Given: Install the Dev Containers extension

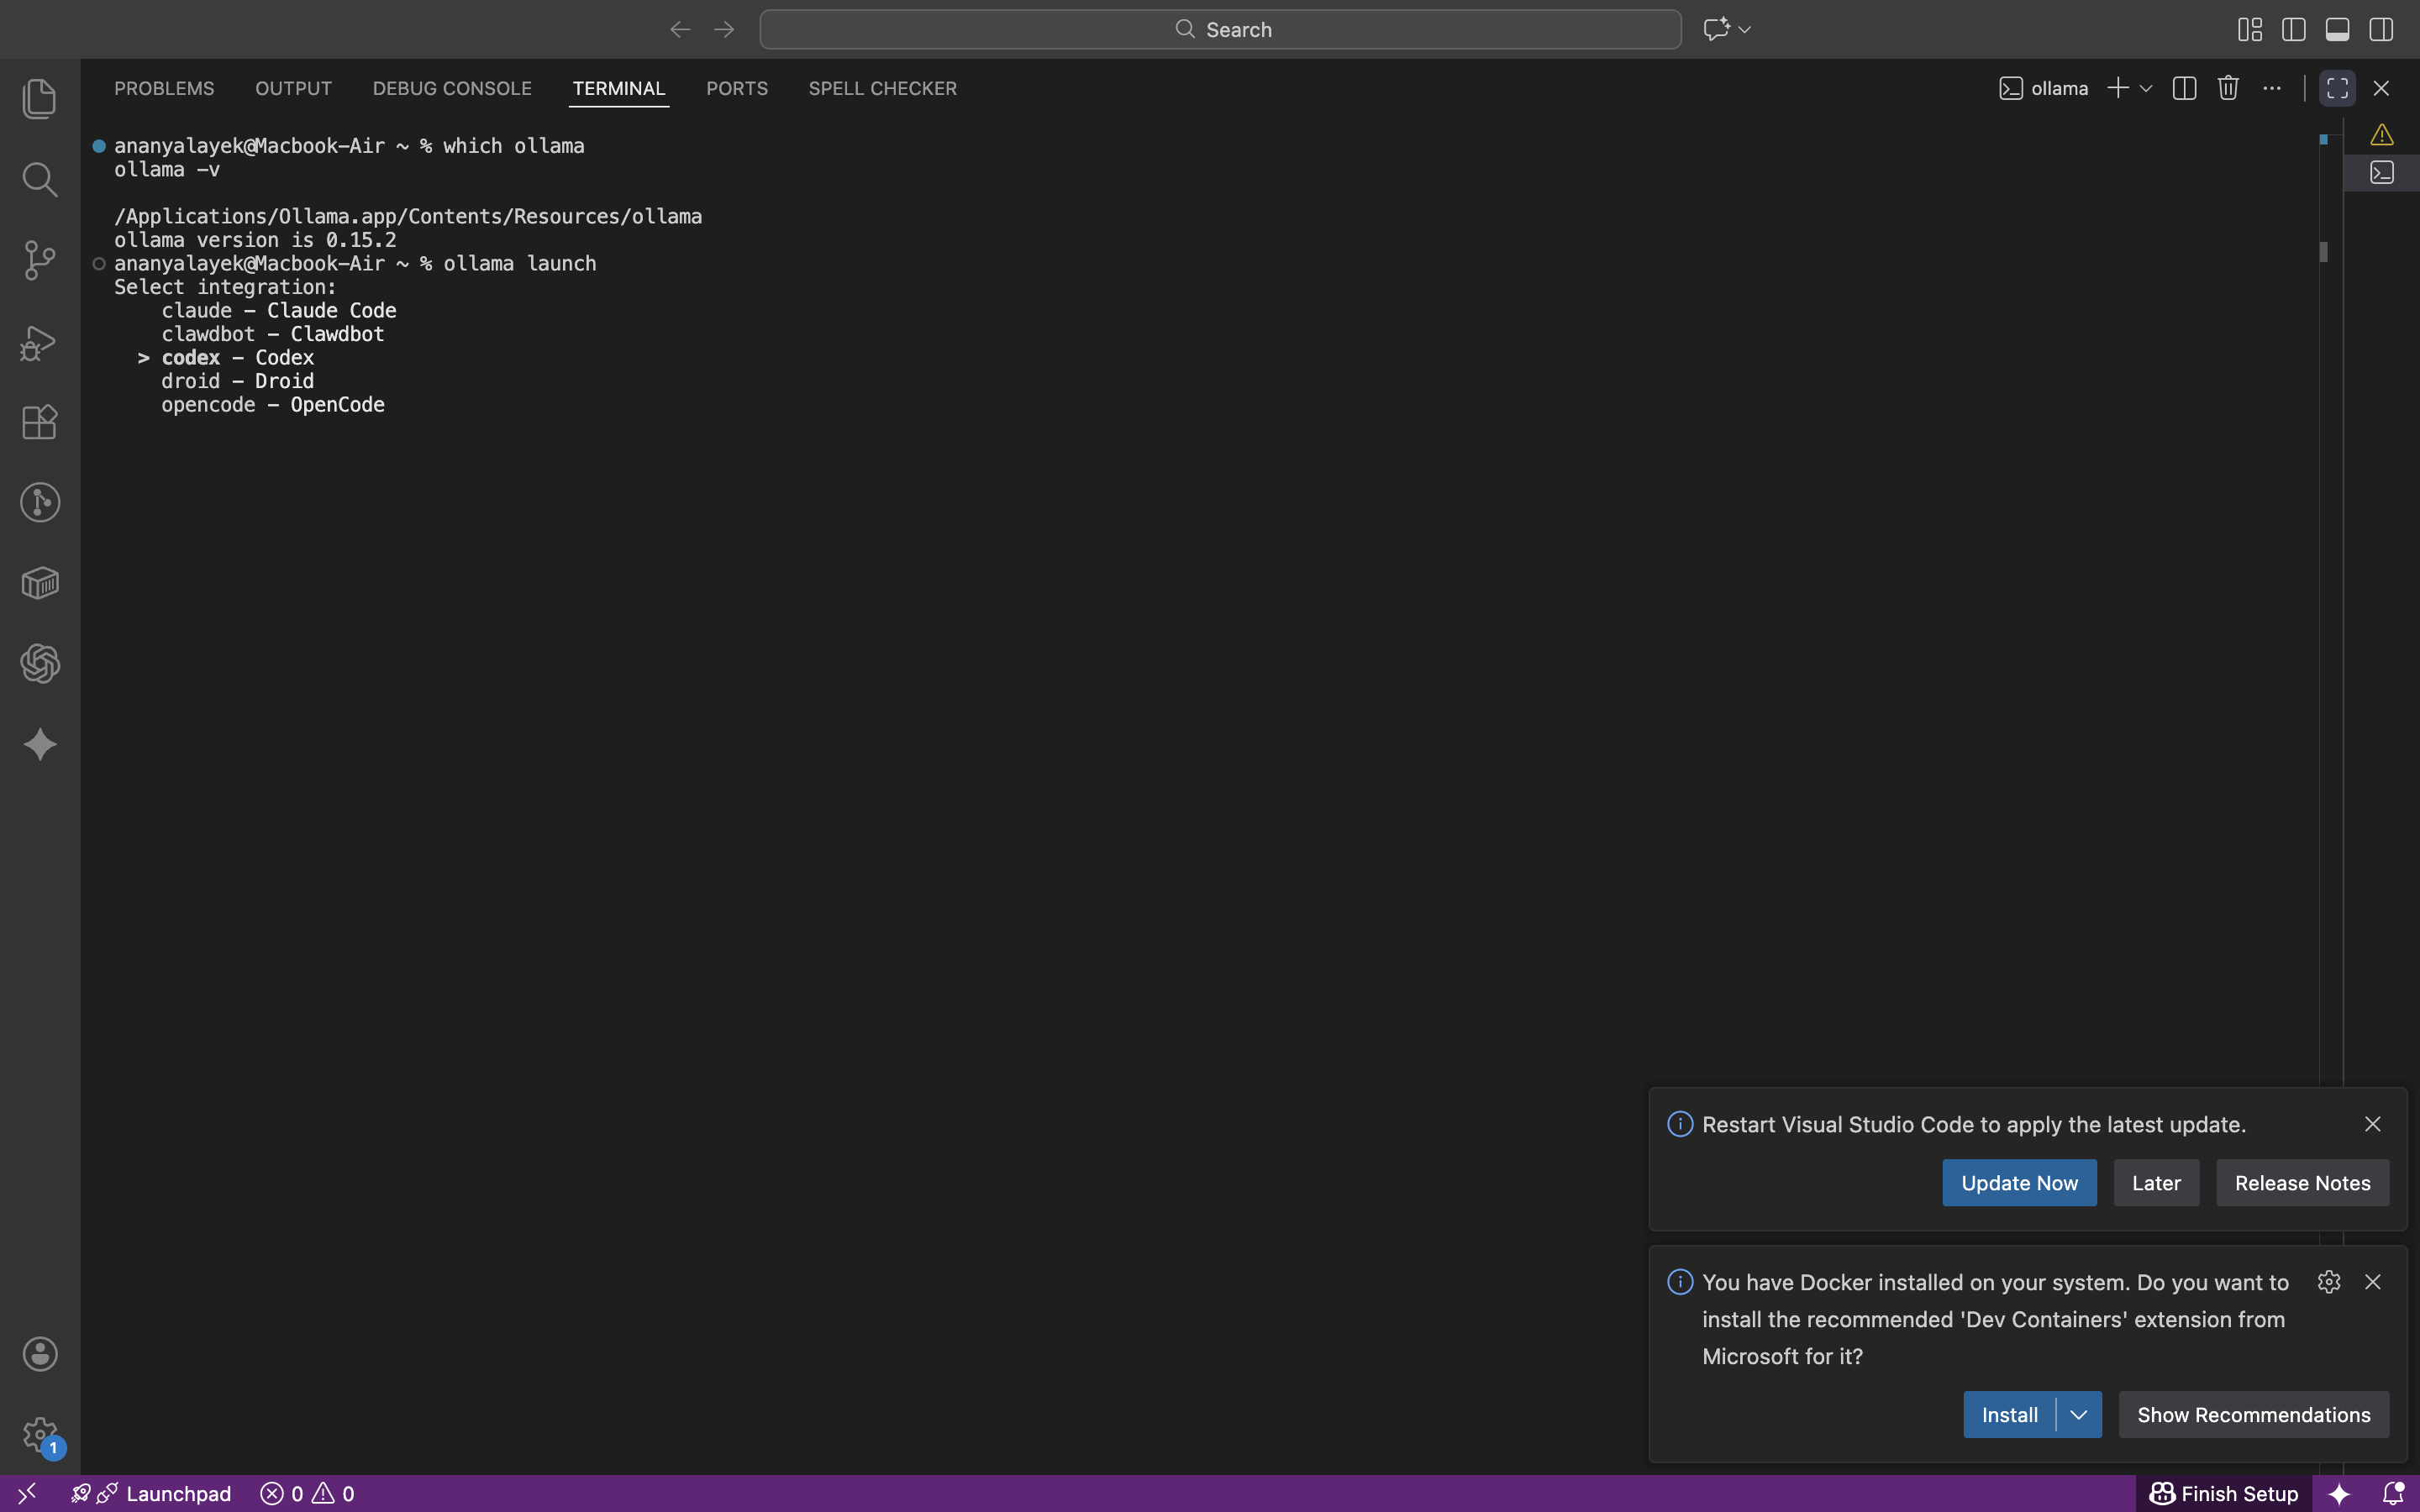Looking at the screenshot, I should tap(2009, 1415).
